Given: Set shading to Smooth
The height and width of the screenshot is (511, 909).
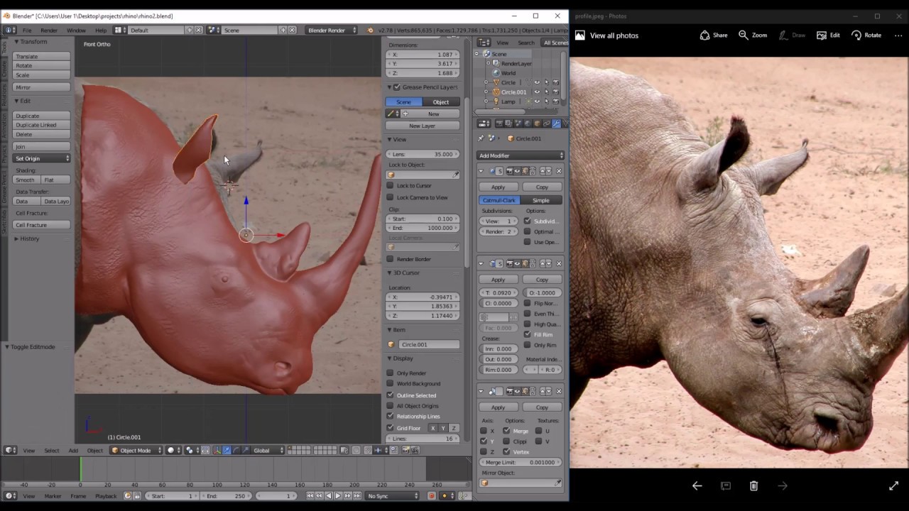Looking at the screenshot, I should click(26, 180).
